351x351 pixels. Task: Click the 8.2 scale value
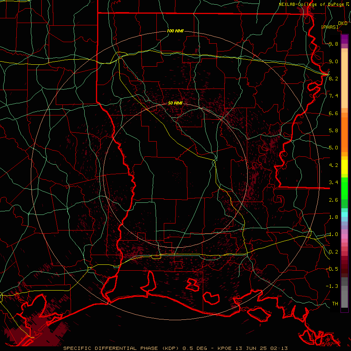coord(333,78)
